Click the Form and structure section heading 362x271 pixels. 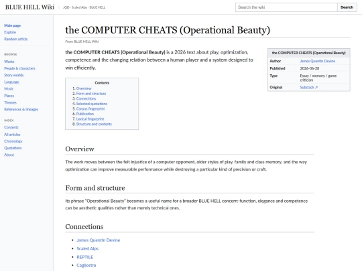[x=95, y=188]
